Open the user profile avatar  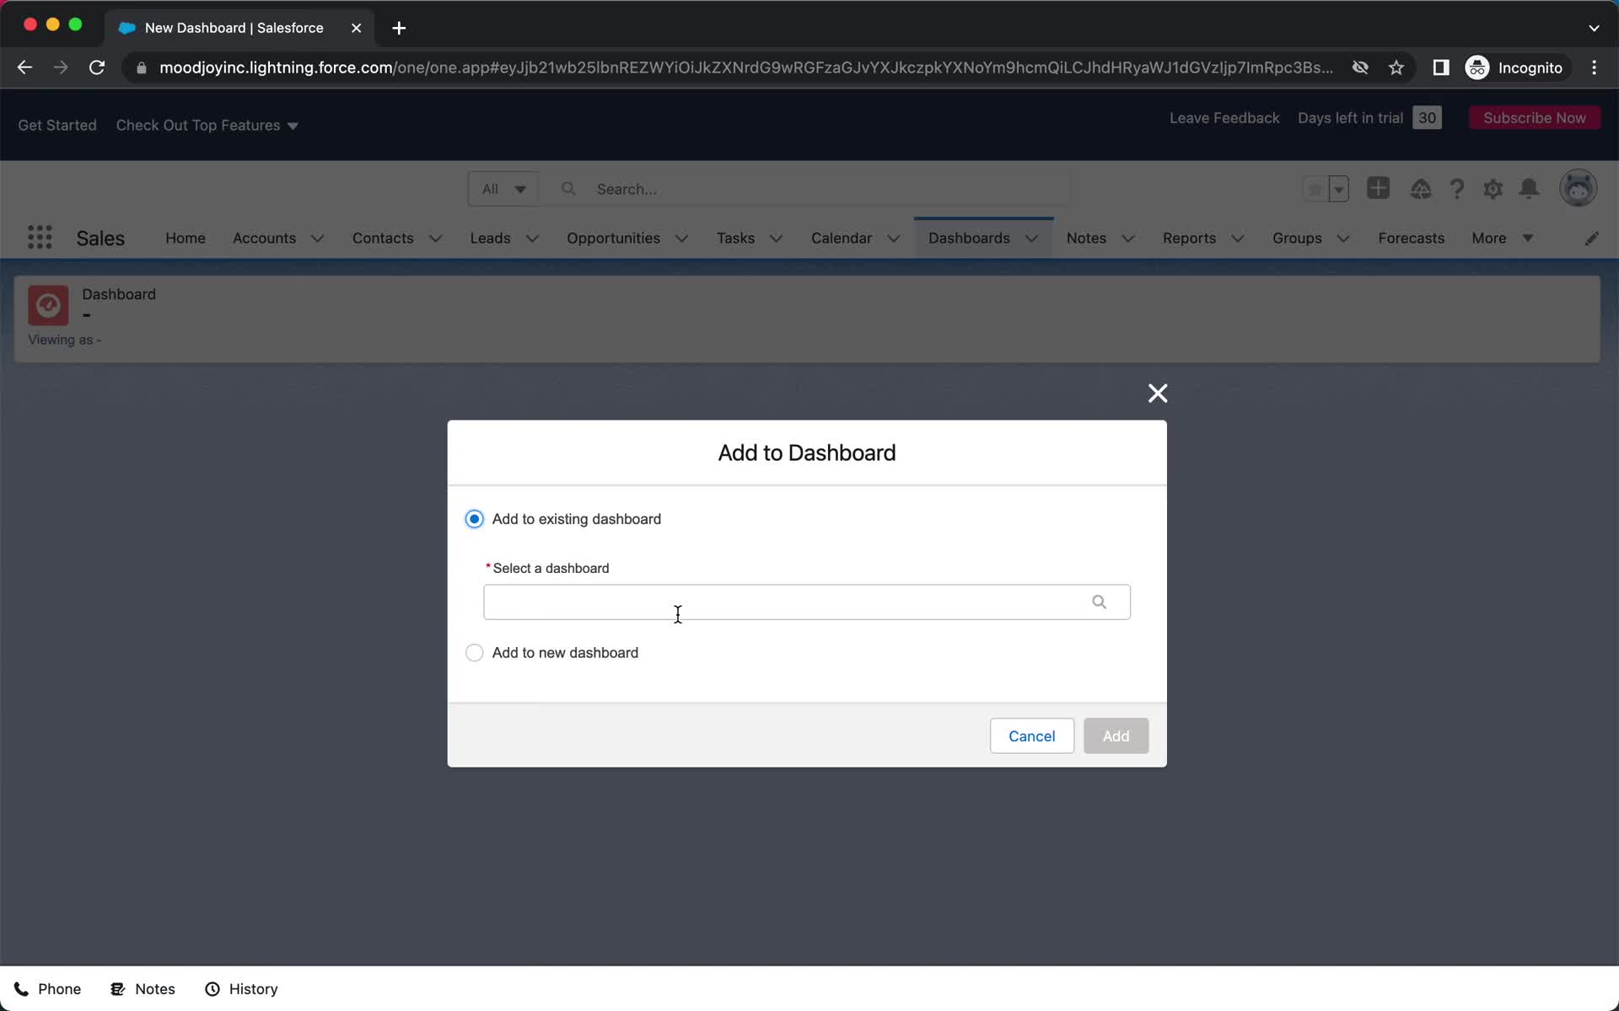click(x=1578, y=188)
